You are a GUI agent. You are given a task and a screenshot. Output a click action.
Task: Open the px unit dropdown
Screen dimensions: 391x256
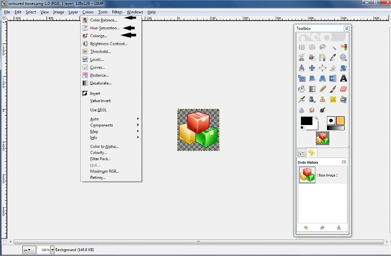29,250
